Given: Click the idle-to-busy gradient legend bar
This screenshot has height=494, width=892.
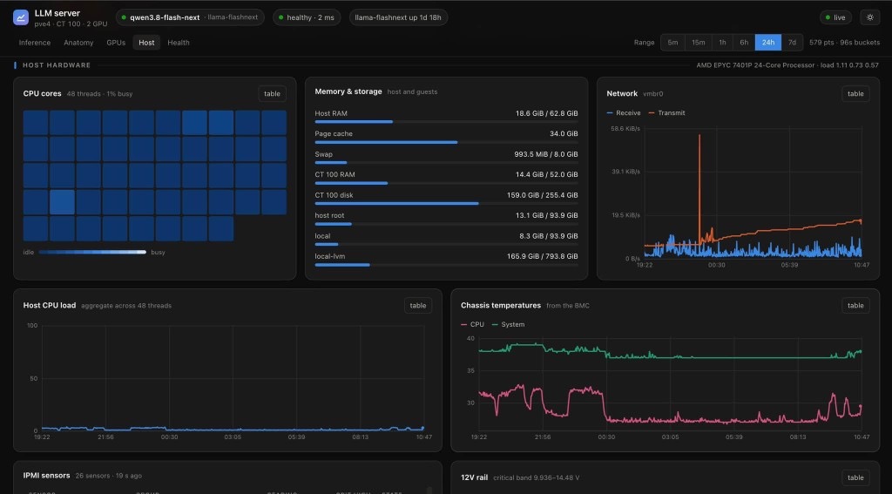Looking at the screenshot, I should 92,252.
